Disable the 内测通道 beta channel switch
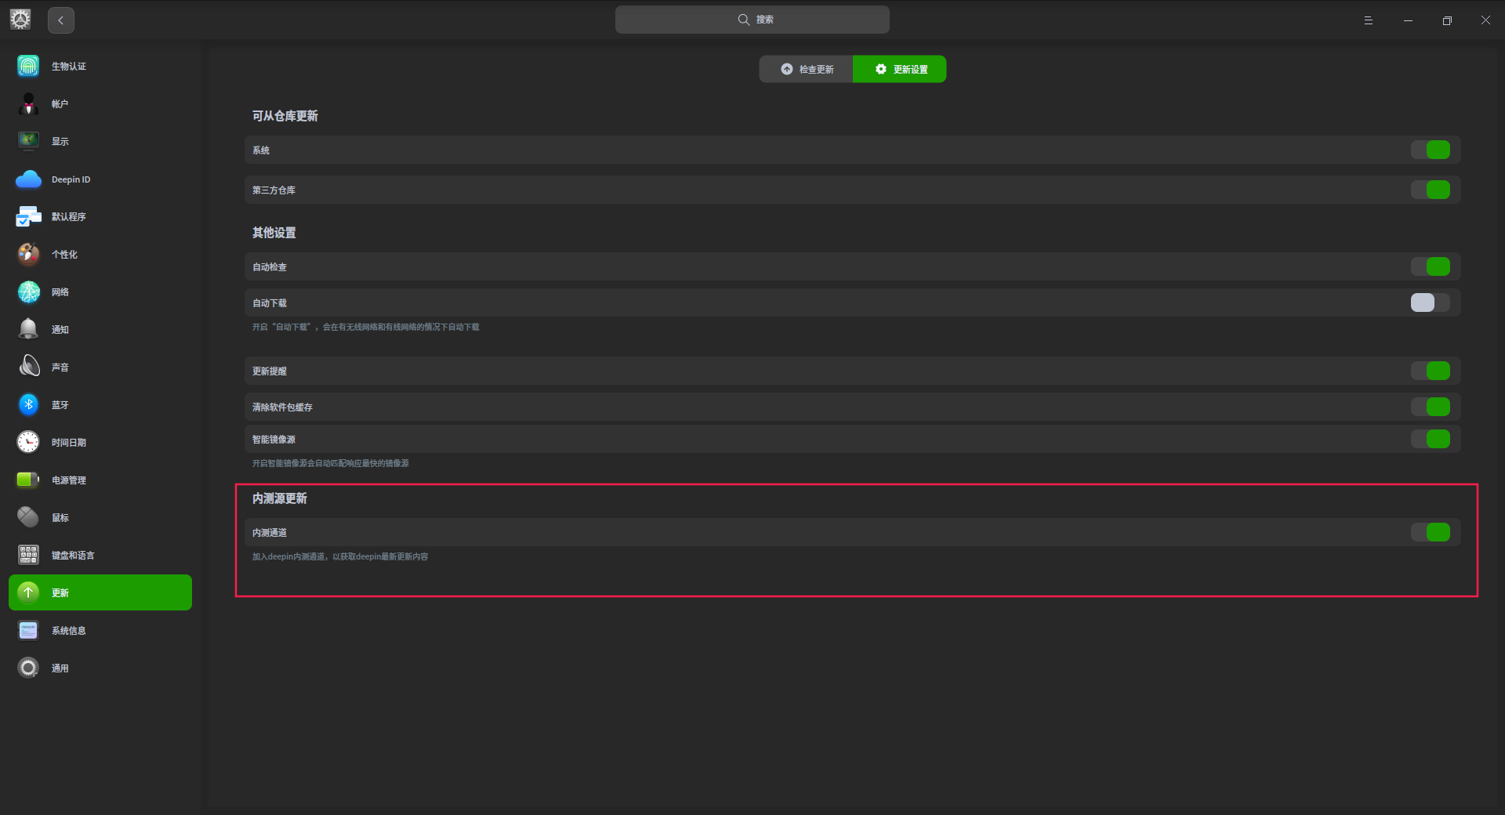This screenshot has height=815, width=1505. (1431, 532)
